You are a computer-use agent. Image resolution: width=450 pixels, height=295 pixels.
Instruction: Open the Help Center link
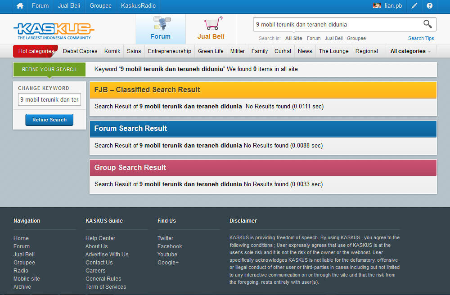point(100,238)
